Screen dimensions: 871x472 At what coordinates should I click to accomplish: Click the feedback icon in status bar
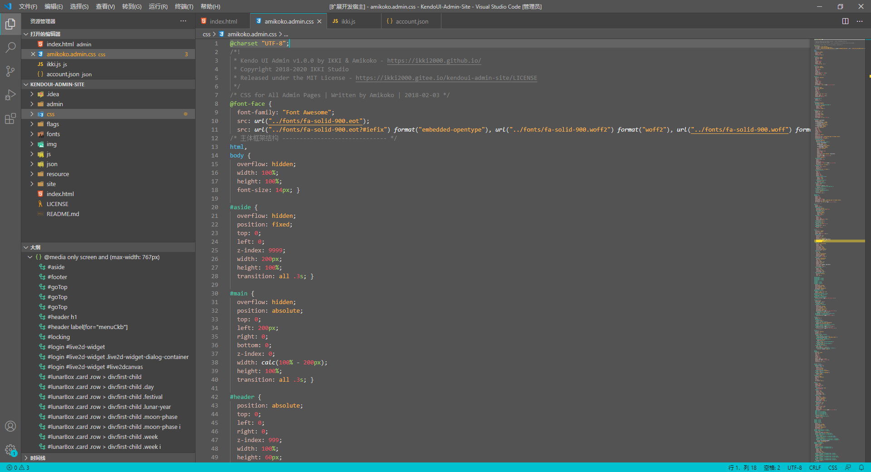pyautogui.click(x=848, y=467)
